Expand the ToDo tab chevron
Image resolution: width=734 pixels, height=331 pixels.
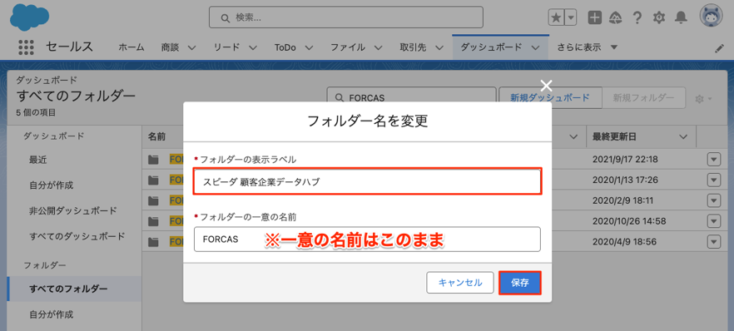pyautogui.click(x=309, y=47)
